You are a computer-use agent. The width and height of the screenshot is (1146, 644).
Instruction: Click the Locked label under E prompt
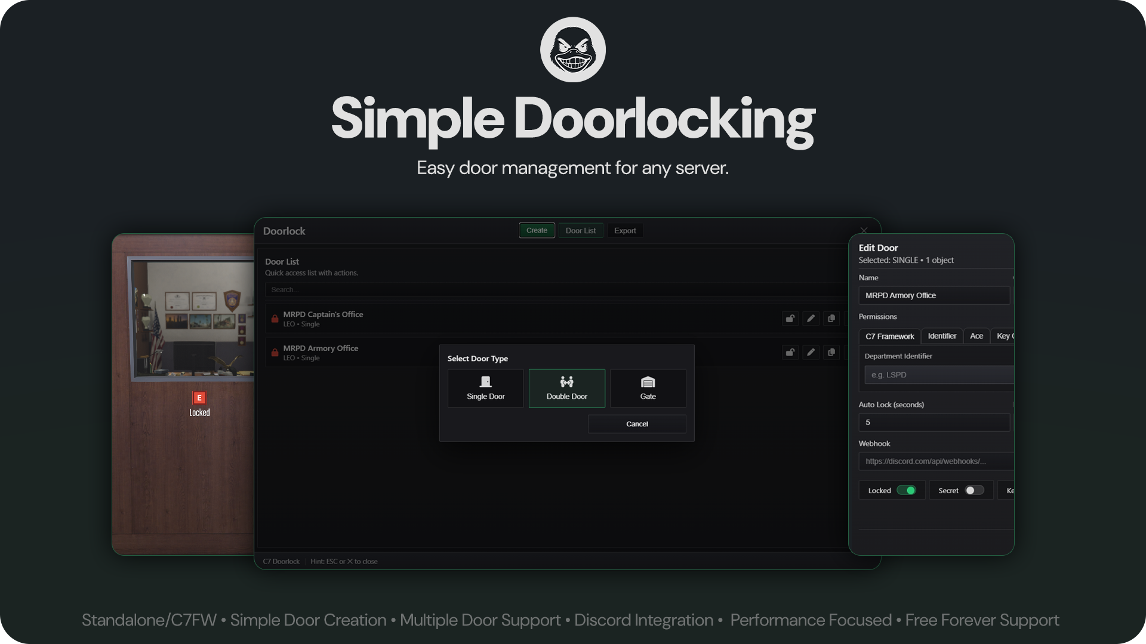click(x=199, y=413)
